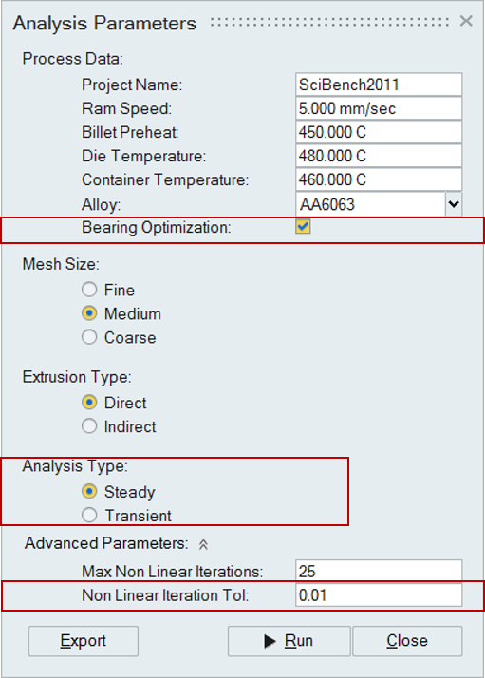Choose Coarse mesh size
Image resolution: width=485 pixels, height=678 pixels.
(89, 337)
